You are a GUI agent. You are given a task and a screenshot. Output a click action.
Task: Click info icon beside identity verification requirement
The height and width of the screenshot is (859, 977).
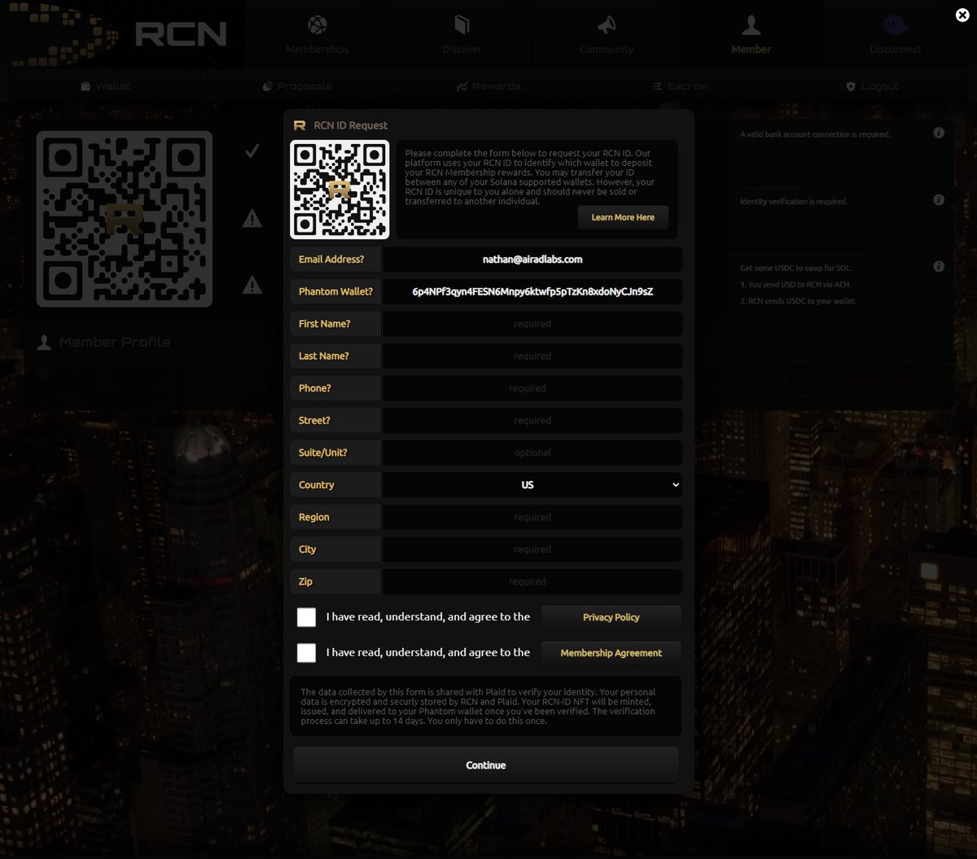coord(939,199)
